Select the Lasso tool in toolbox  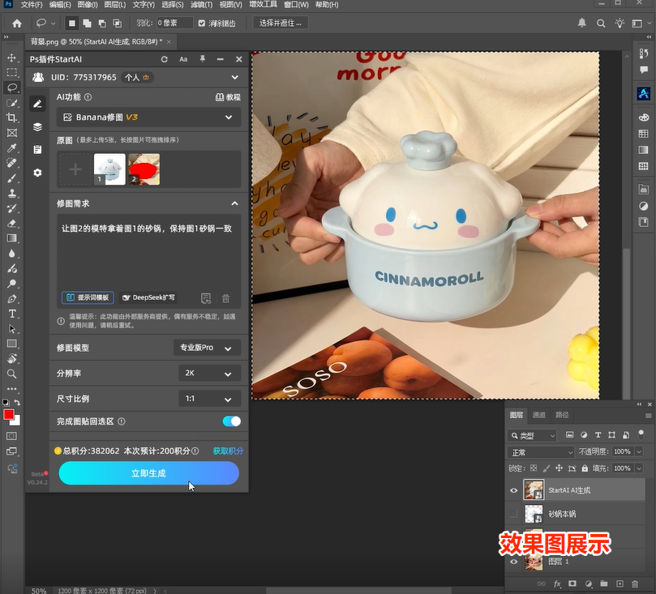click(x=11, y=88)
